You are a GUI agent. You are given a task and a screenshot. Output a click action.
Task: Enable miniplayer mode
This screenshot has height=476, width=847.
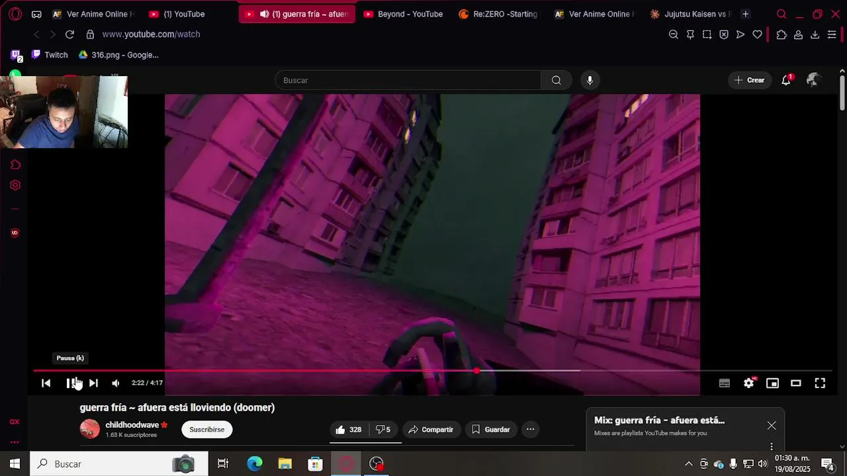(772, 383)
